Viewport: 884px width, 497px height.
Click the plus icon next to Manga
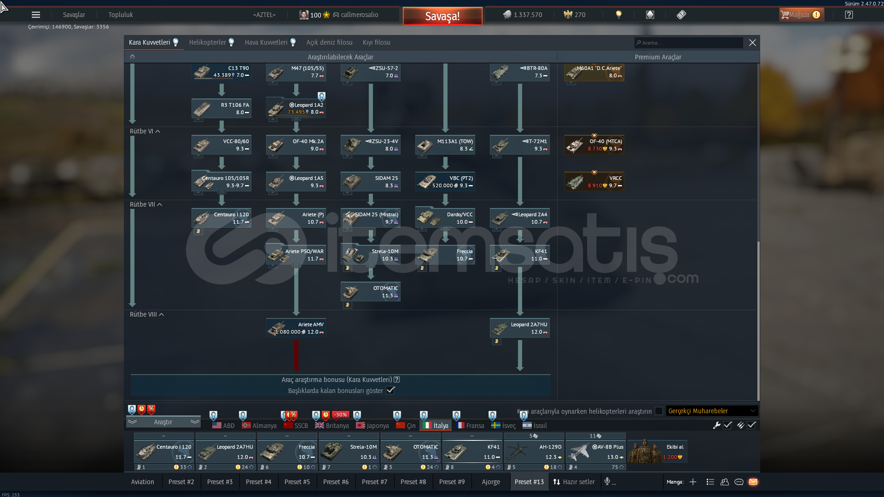click(692, 482)
